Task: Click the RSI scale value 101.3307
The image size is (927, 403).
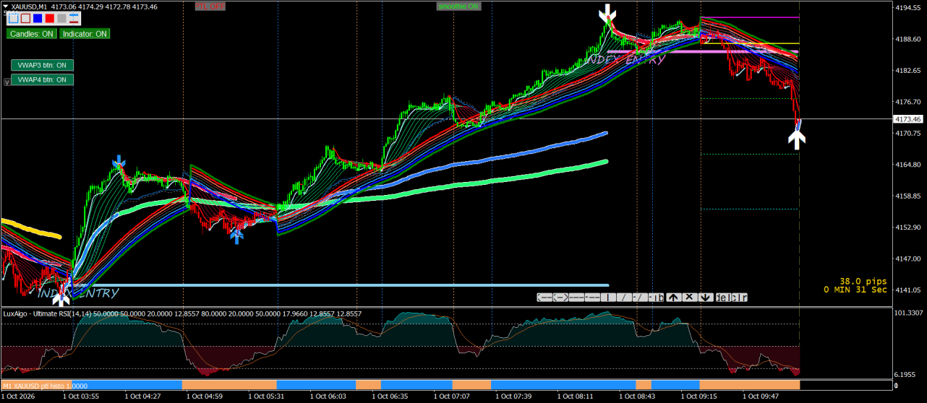Action: [909, 313]
